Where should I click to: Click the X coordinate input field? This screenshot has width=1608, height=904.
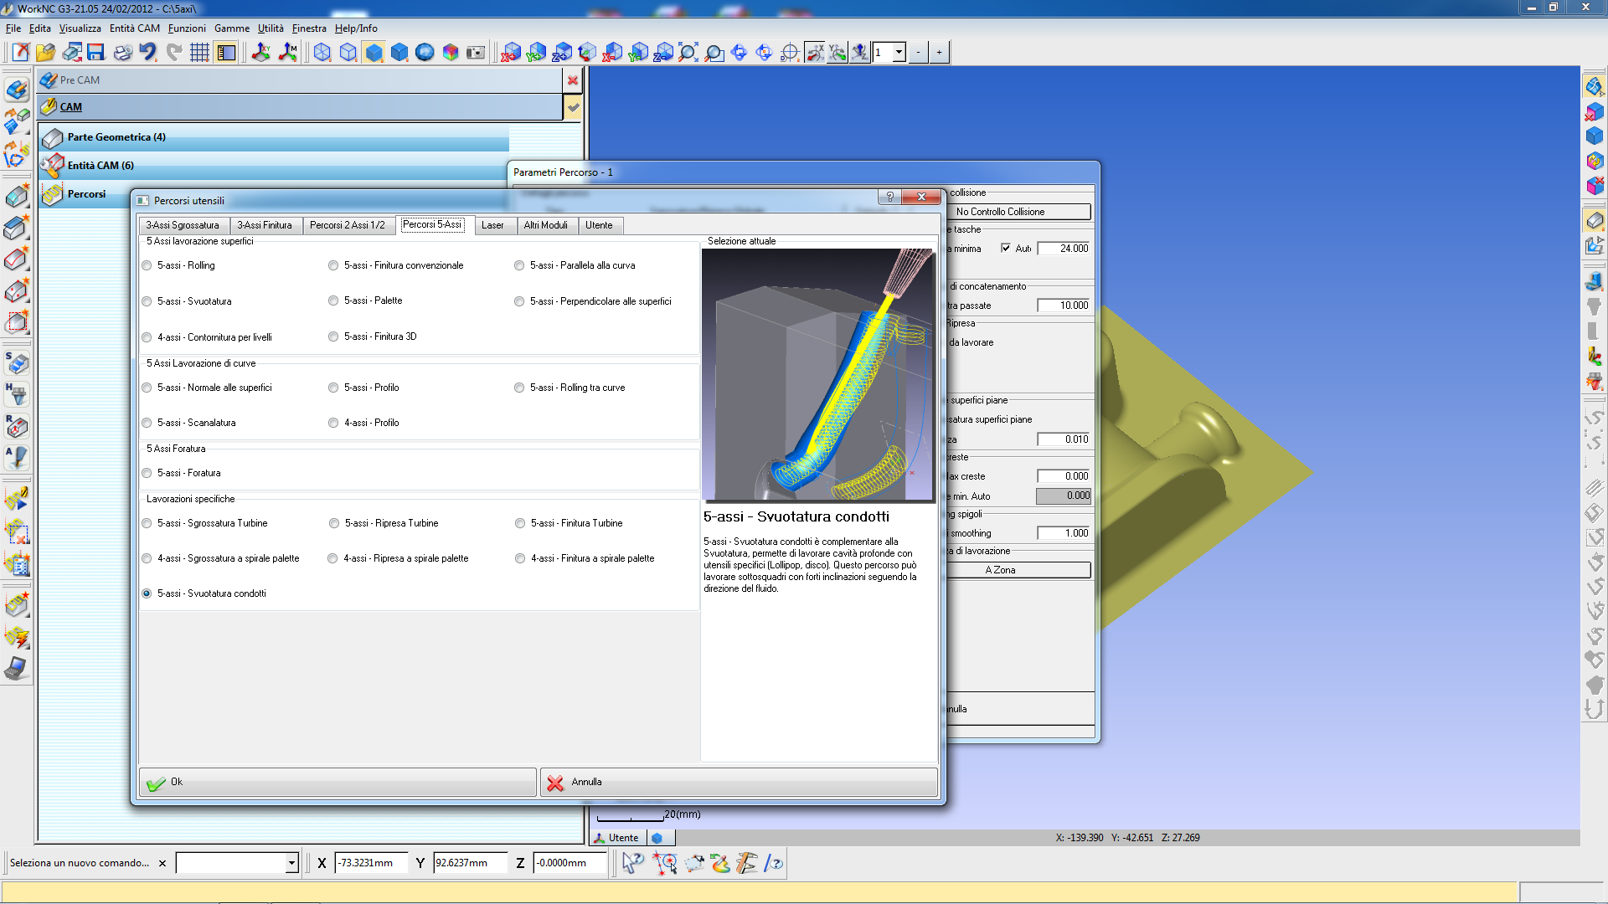371,863
